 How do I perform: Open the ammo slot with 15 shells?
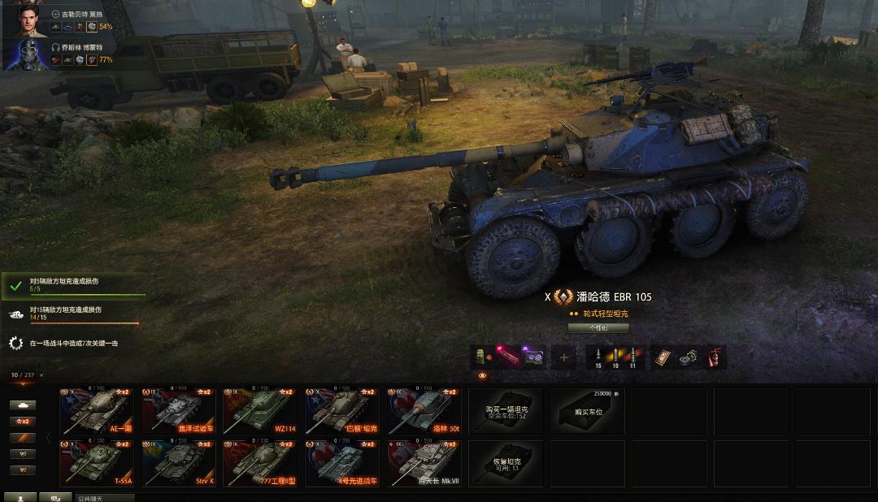tap(598, 357)
